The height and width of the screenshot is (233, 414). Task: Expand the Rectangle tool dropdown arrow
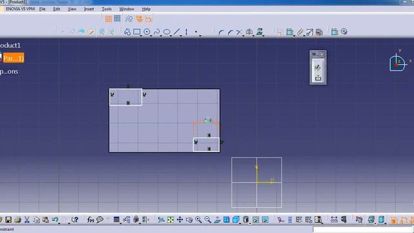click(x=141, y=36)
